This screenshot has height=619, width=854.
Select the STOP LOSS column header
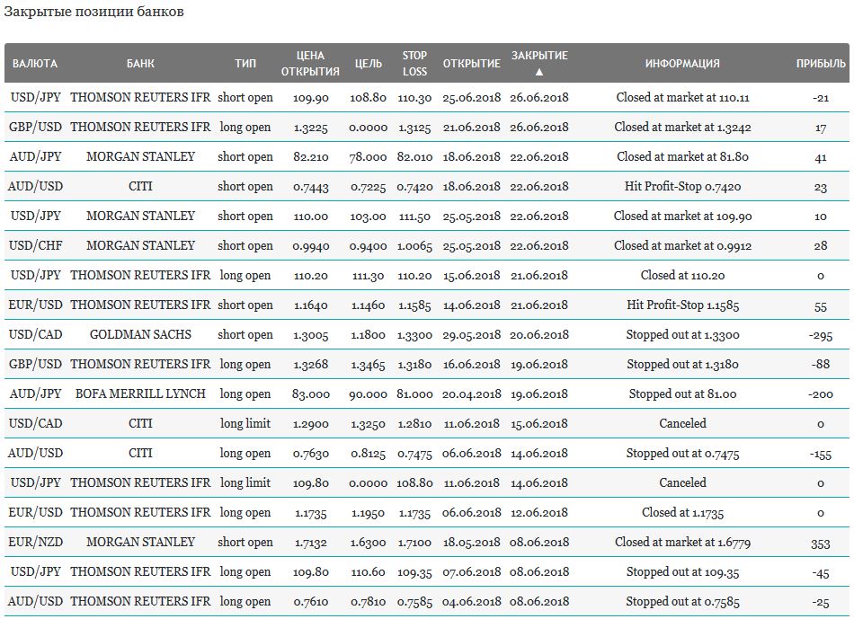point(414,64)
